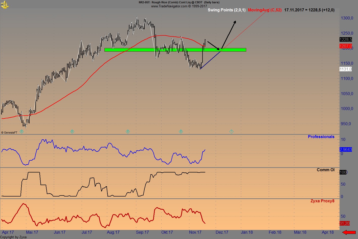358x239 pixels.
Task: Click the 10 scale label in Professionals pane
Action: click(x=343, y=140)
